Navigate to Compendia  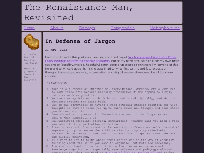(123, 28)
